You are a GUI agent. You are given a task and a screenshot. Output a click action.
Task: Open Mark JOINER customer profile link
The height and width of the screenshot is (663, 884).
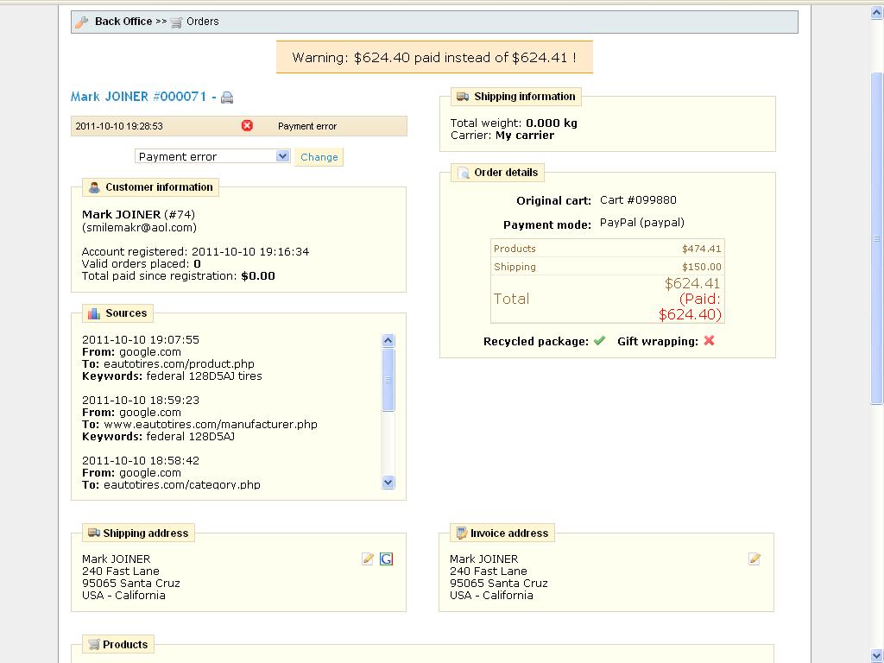121,214
